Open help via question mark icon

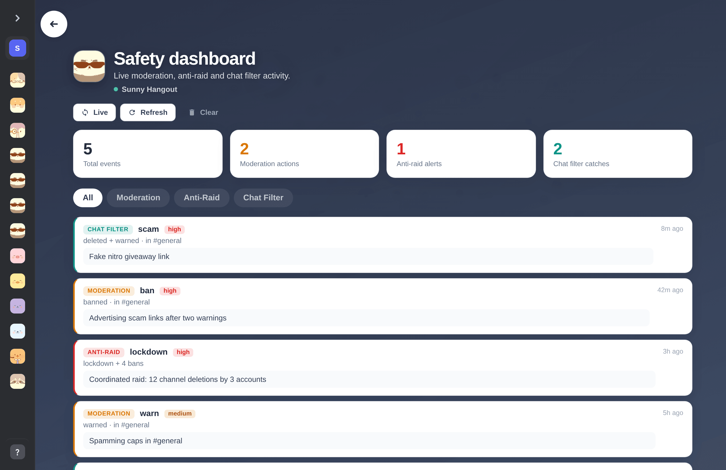point(17,452)
